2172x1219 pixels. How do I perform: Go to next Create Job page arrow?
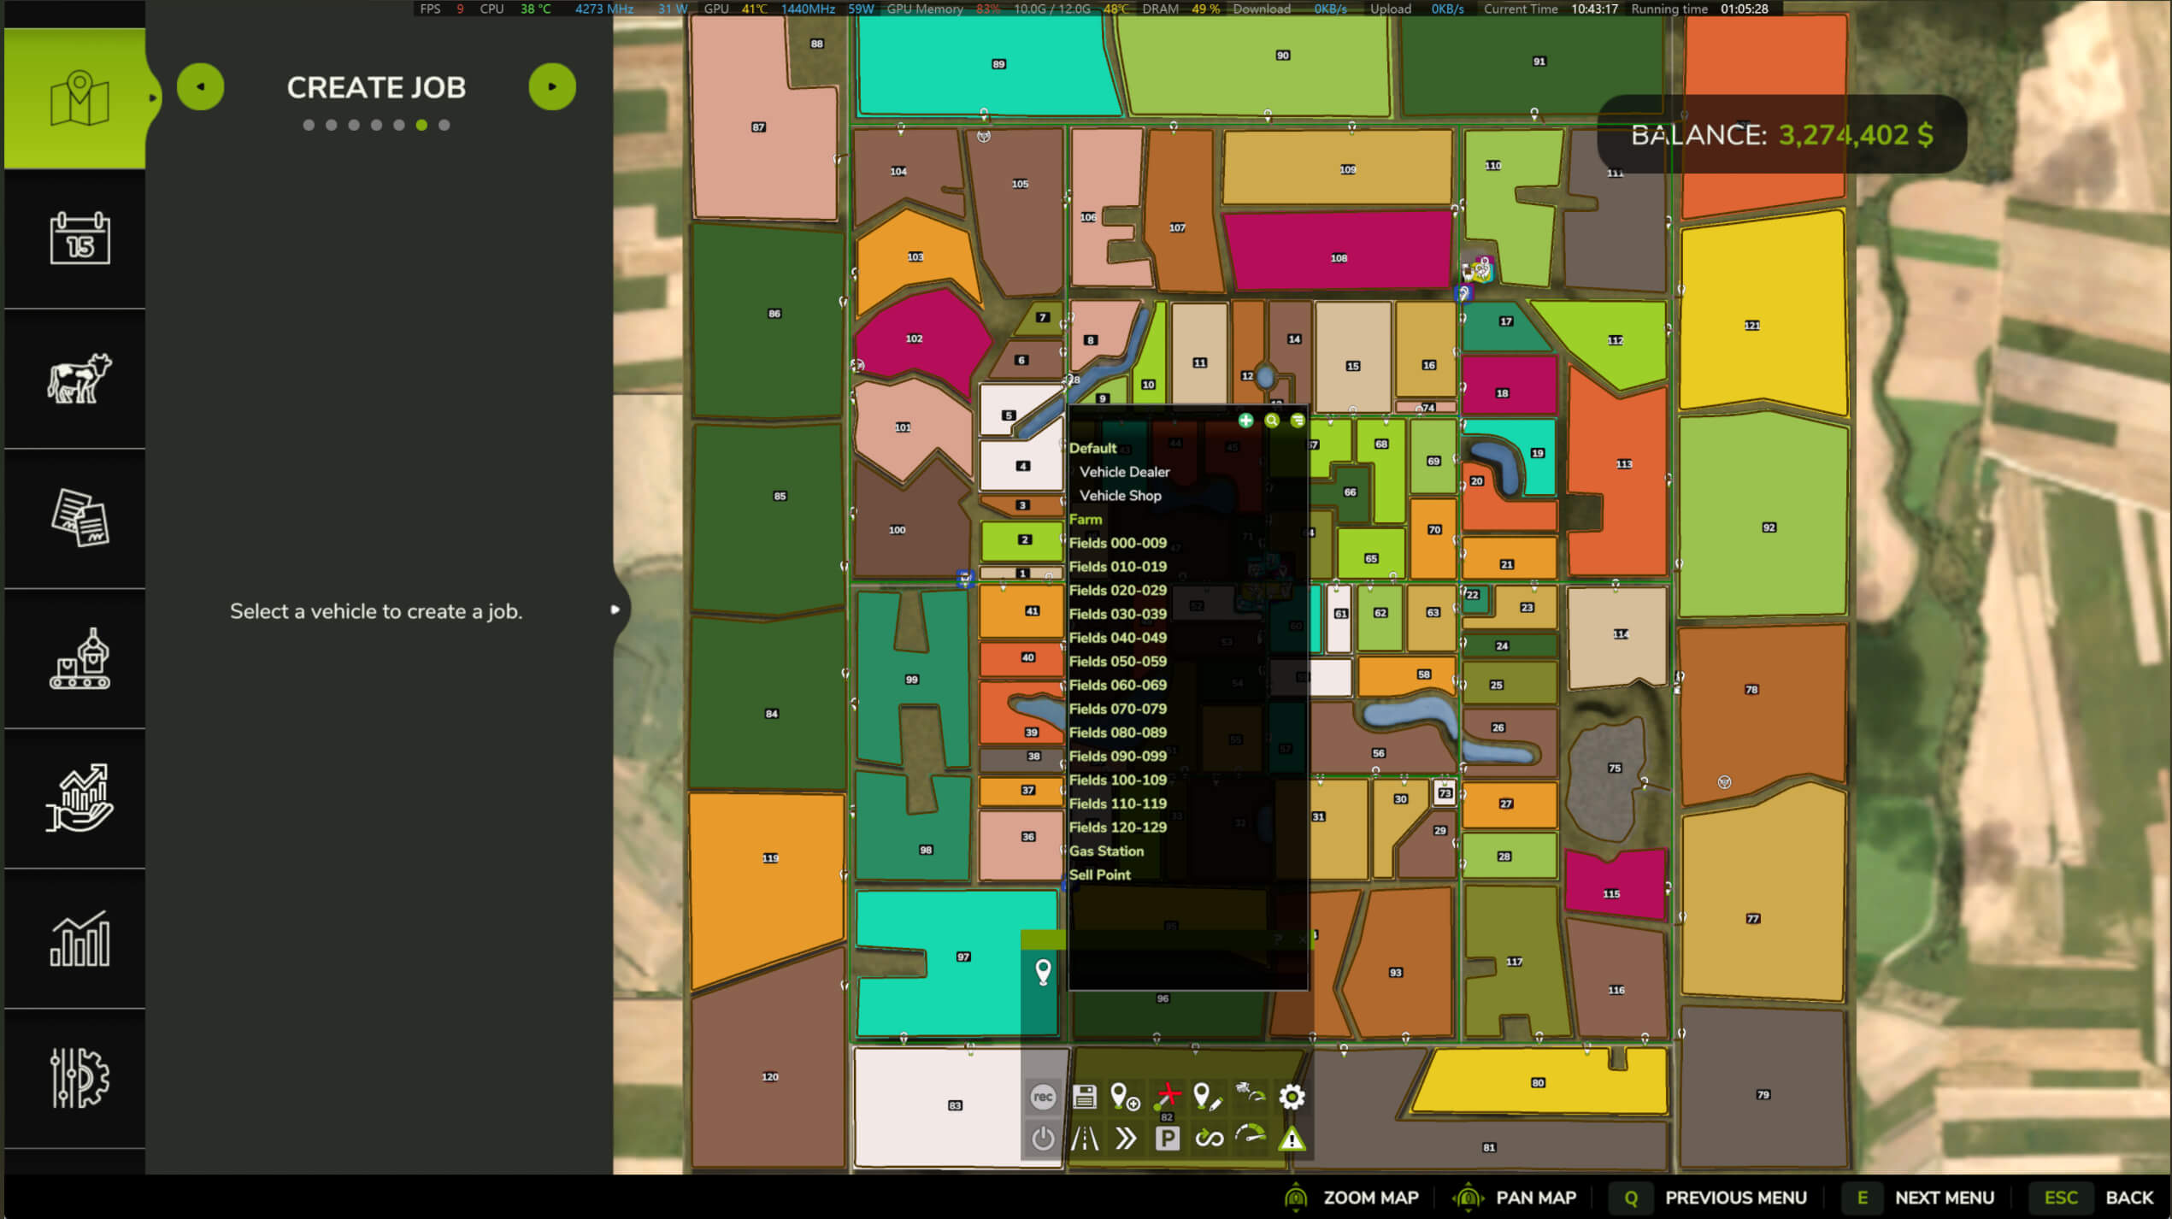coord(552,86)
